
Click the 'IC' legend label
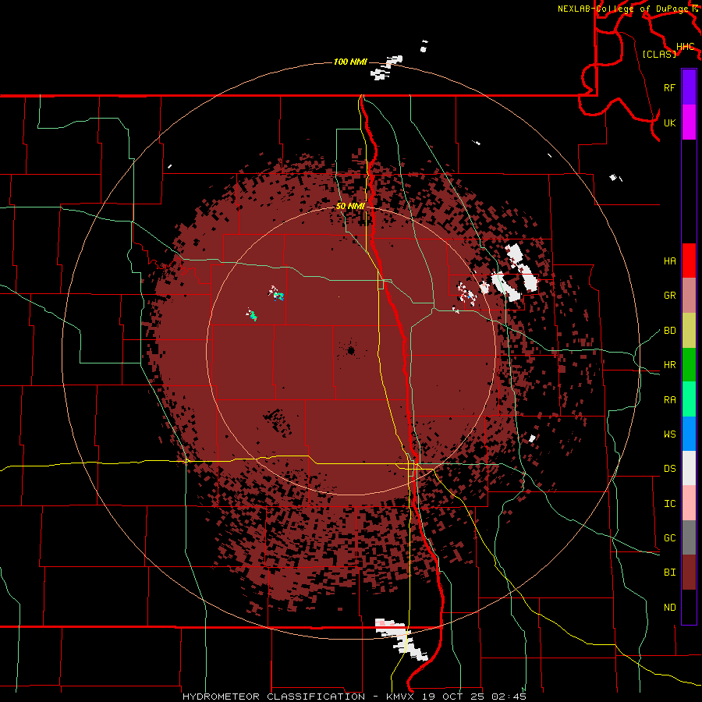coord(669,504)
